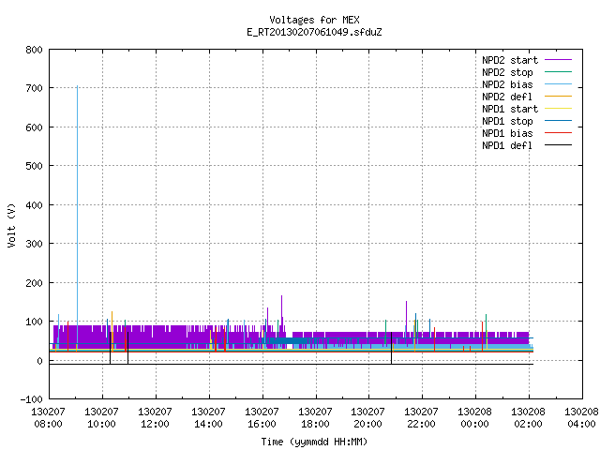Click the NPD2 stop green legend line

[x=558, y=72]
